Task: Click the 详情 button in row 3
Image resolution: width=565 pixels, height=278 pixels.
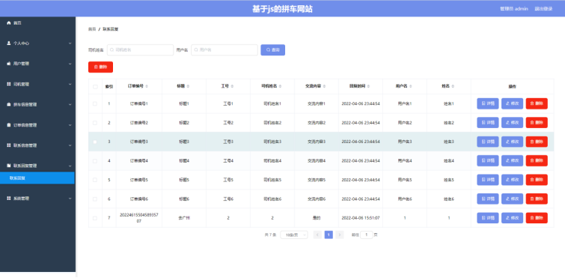Action: click(x=488, y=142)
